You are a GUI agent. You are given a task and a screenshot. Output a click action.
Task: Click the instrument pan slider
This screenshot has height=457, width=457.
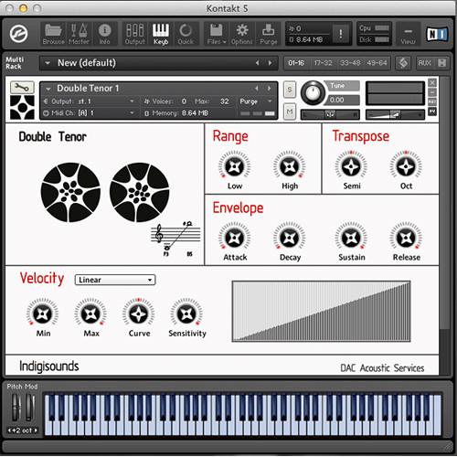point(330,114)
